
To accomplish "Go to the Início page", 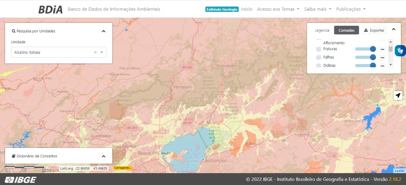I will point(247,9).
